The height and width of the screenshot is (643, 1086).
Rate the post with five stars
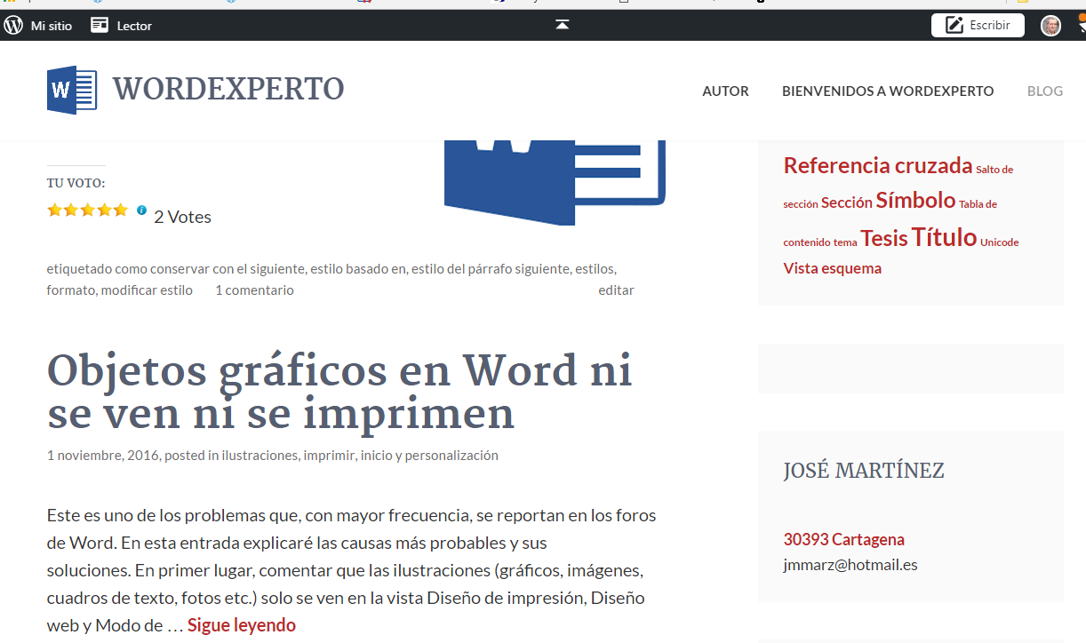pos(120,210)
